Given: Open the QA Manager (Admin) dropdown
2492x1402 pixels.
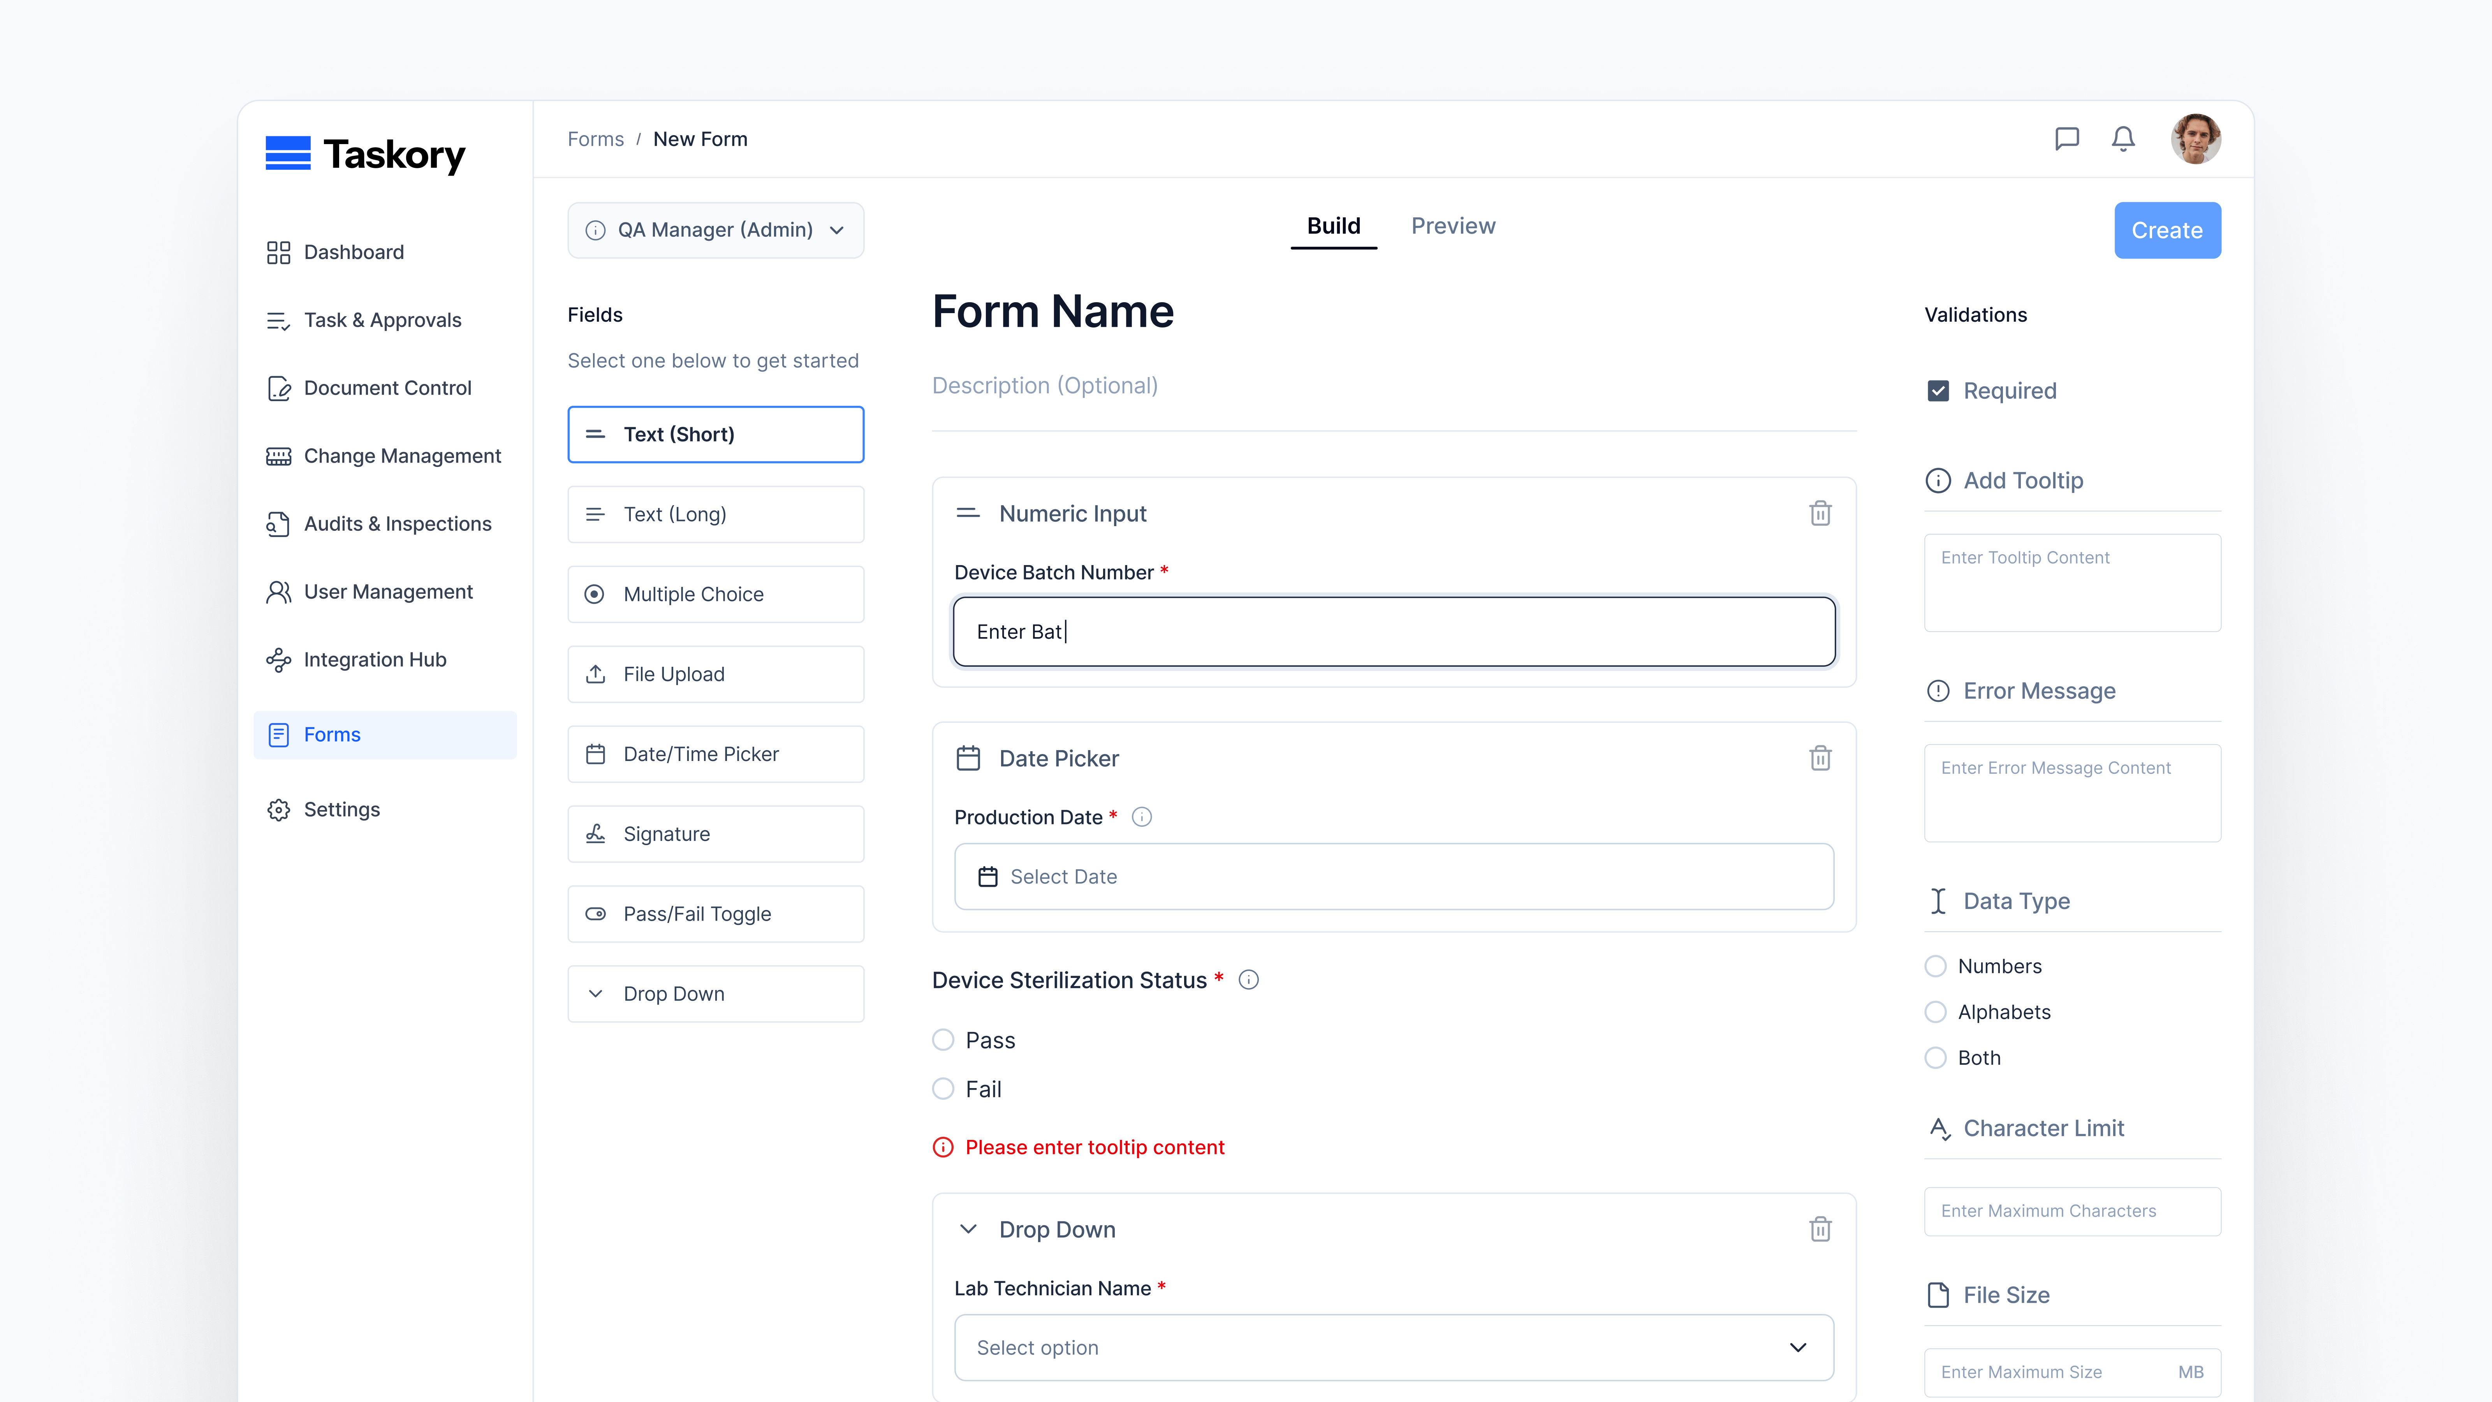Looking at the screenshot, I should click(x=716, y=230).
